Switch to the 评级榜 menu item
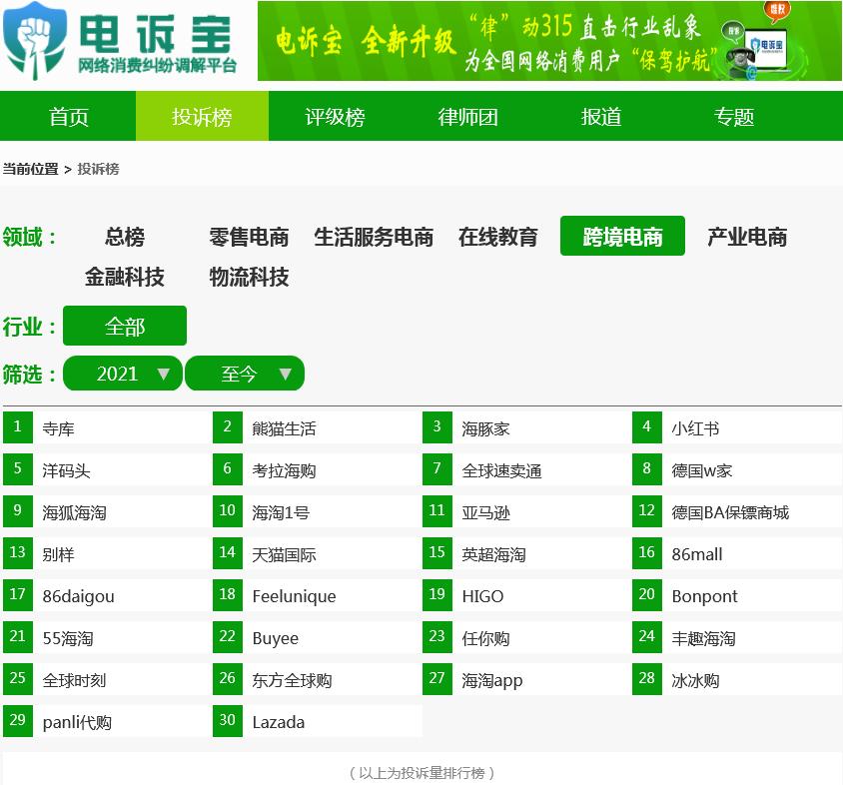This screenshot has height=785, width=843. 336,116
